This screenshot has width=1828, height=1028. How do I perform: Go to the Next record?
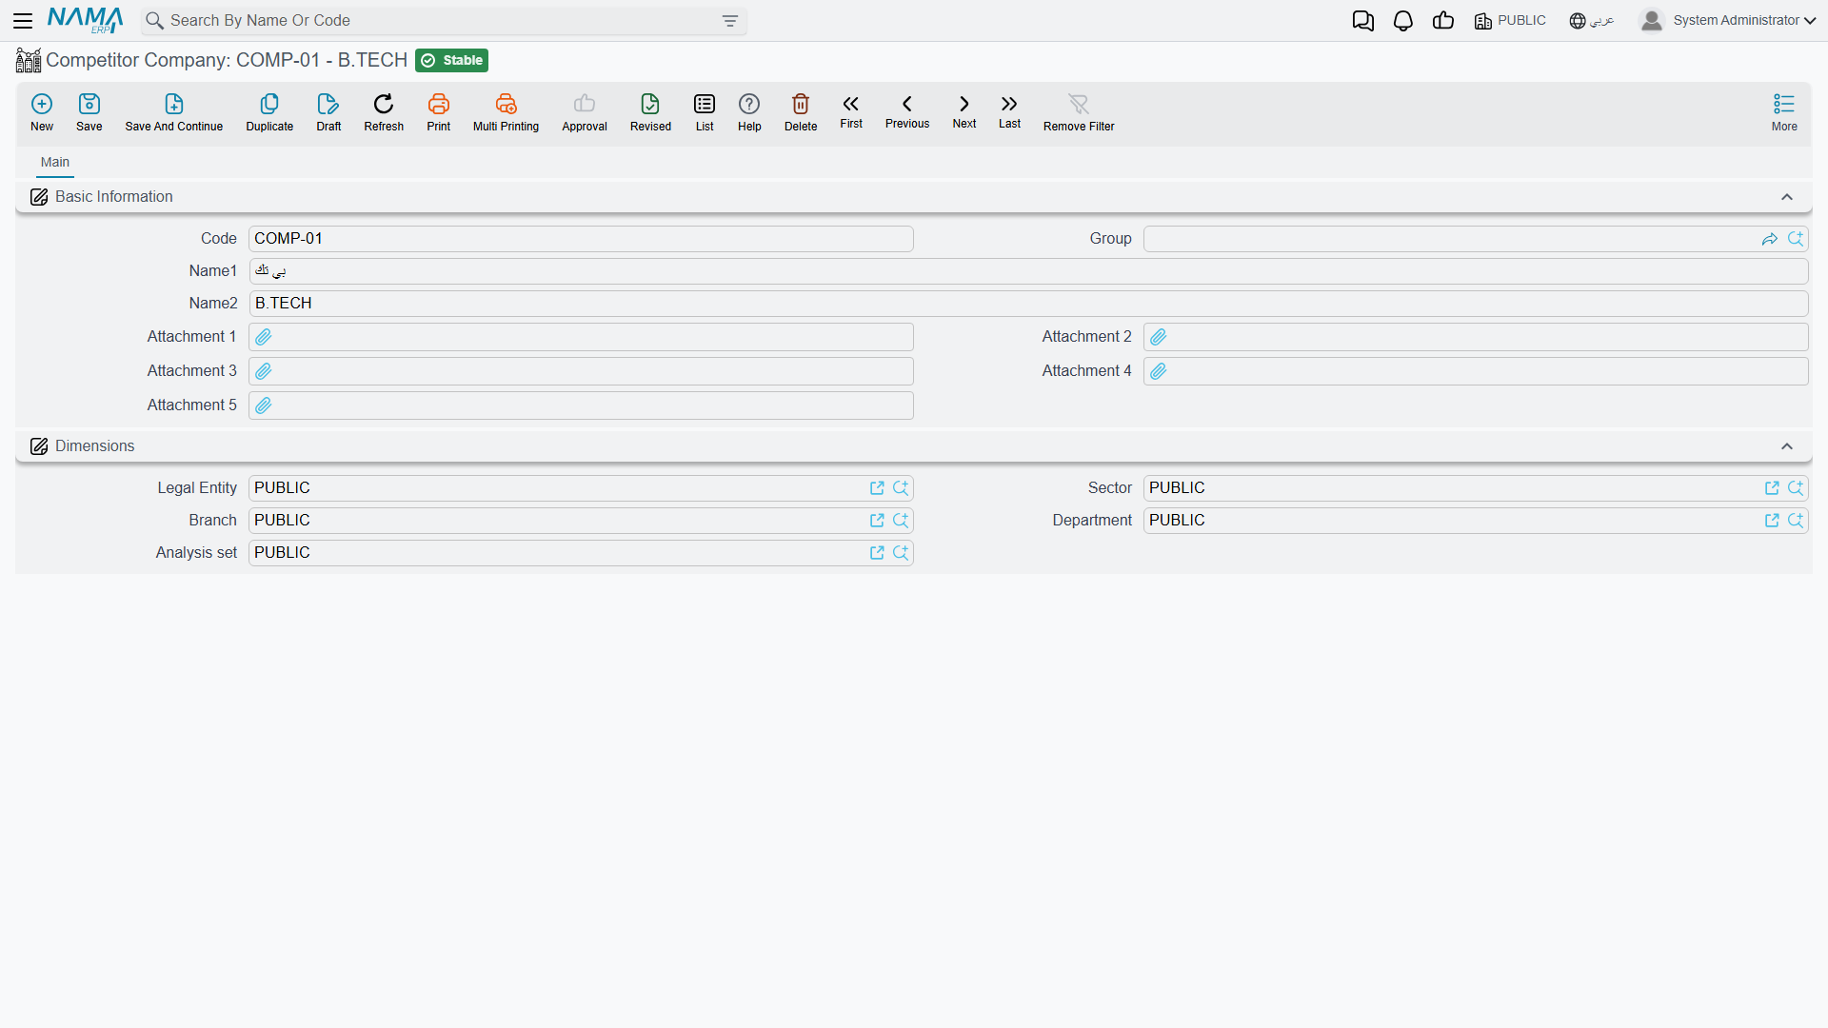(x=964, y=111)
